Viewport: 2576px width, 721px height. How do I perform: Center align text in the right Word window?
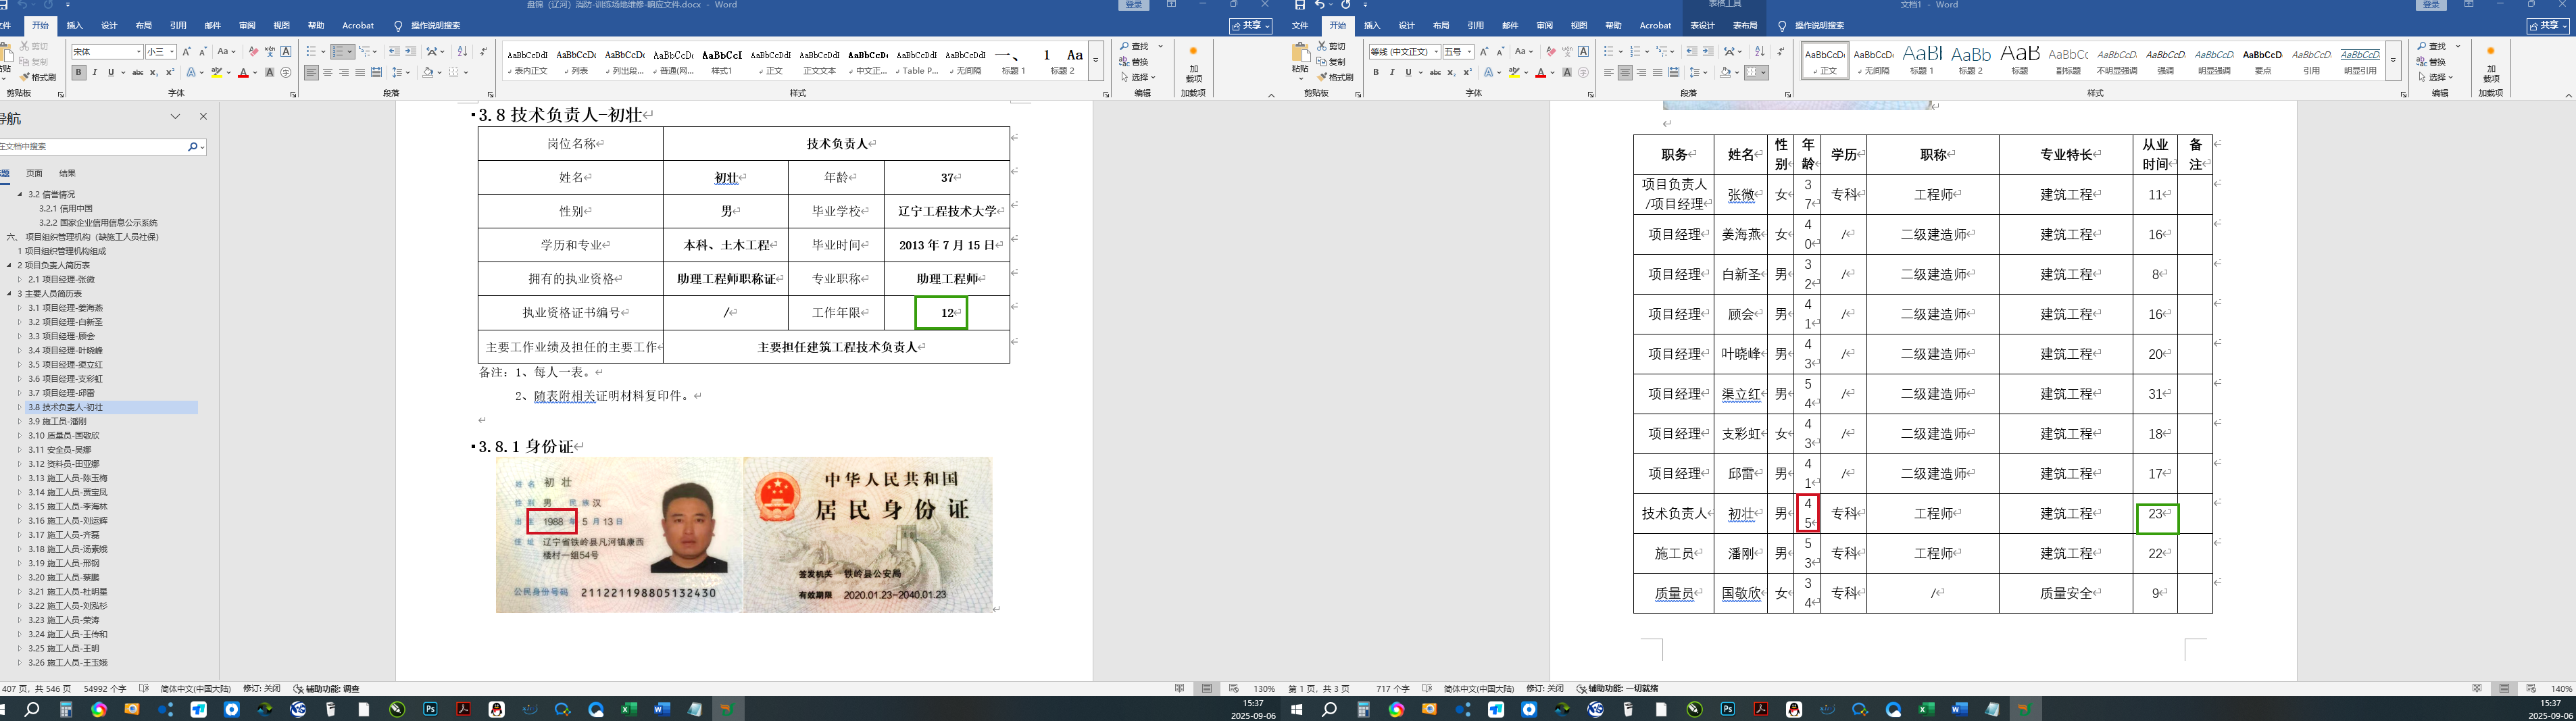(1625, 72)
